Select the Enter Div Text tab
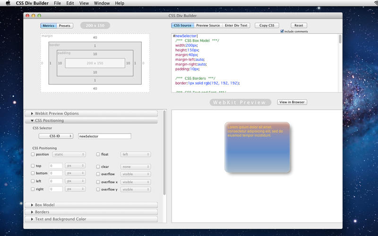This screenshot has width=378, height=236. point(236,25)
